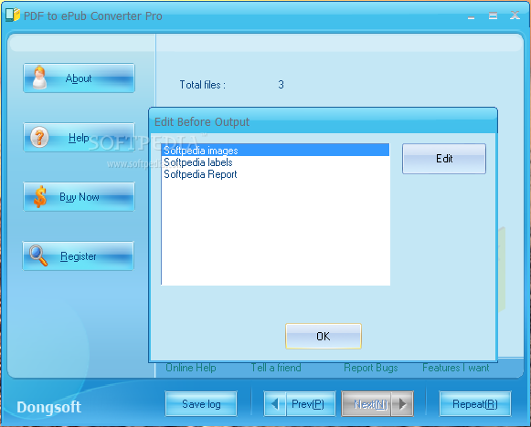Click the book app icon in title bar

click(13, 16)
